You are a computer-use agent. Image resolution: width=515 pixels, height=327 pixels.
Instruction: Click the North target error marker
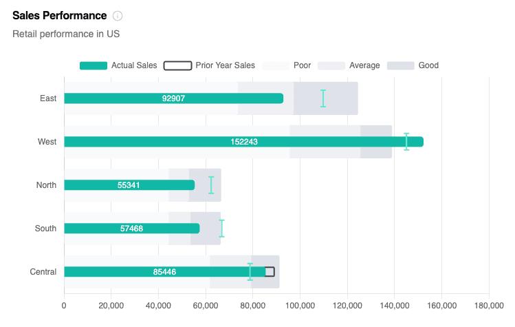tap(211, 185)
